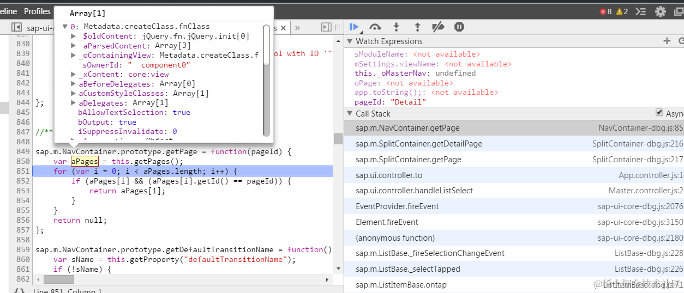Click the yellow warning count indicator
Image resolution: width=684 pixels, height=293 pixels.
622,11
